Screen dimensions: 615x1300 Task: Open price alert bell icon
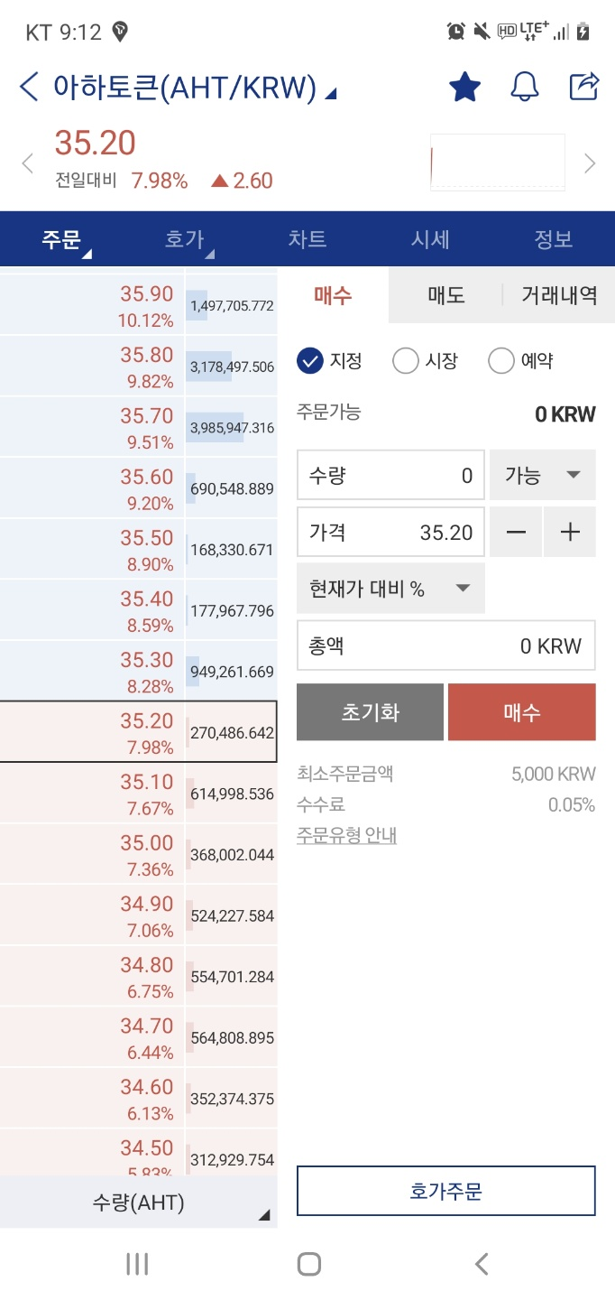point(524,88)
